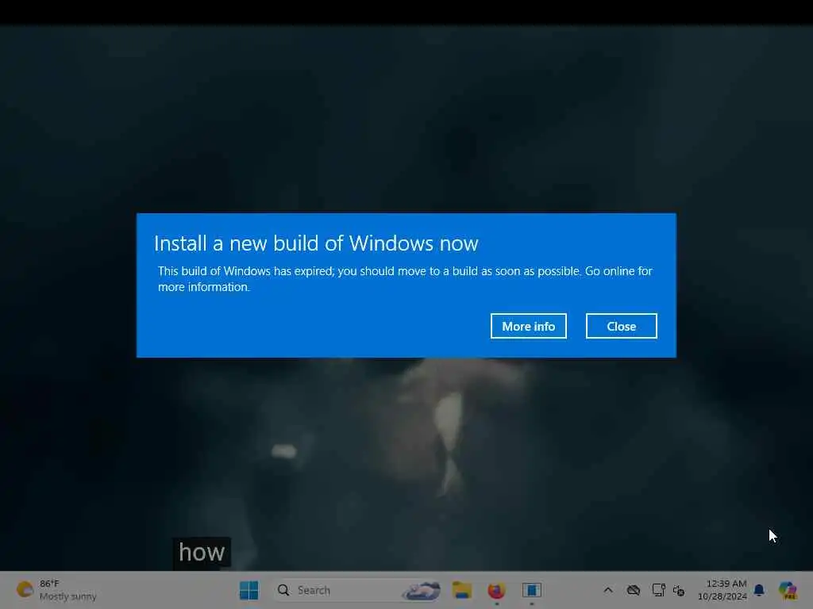Click the OneDrive cloud tray icon
Screen dimensions: 813x609
point(633,590)
